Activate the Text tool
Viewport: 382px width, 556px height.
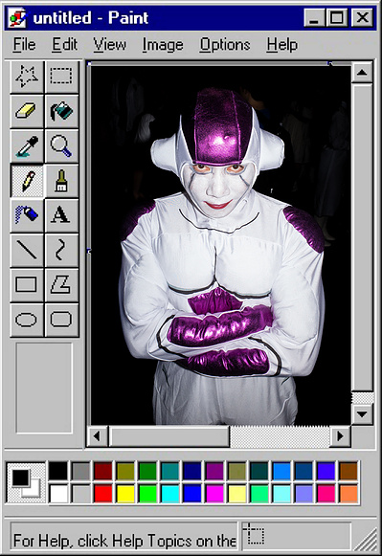coord(61,215)
